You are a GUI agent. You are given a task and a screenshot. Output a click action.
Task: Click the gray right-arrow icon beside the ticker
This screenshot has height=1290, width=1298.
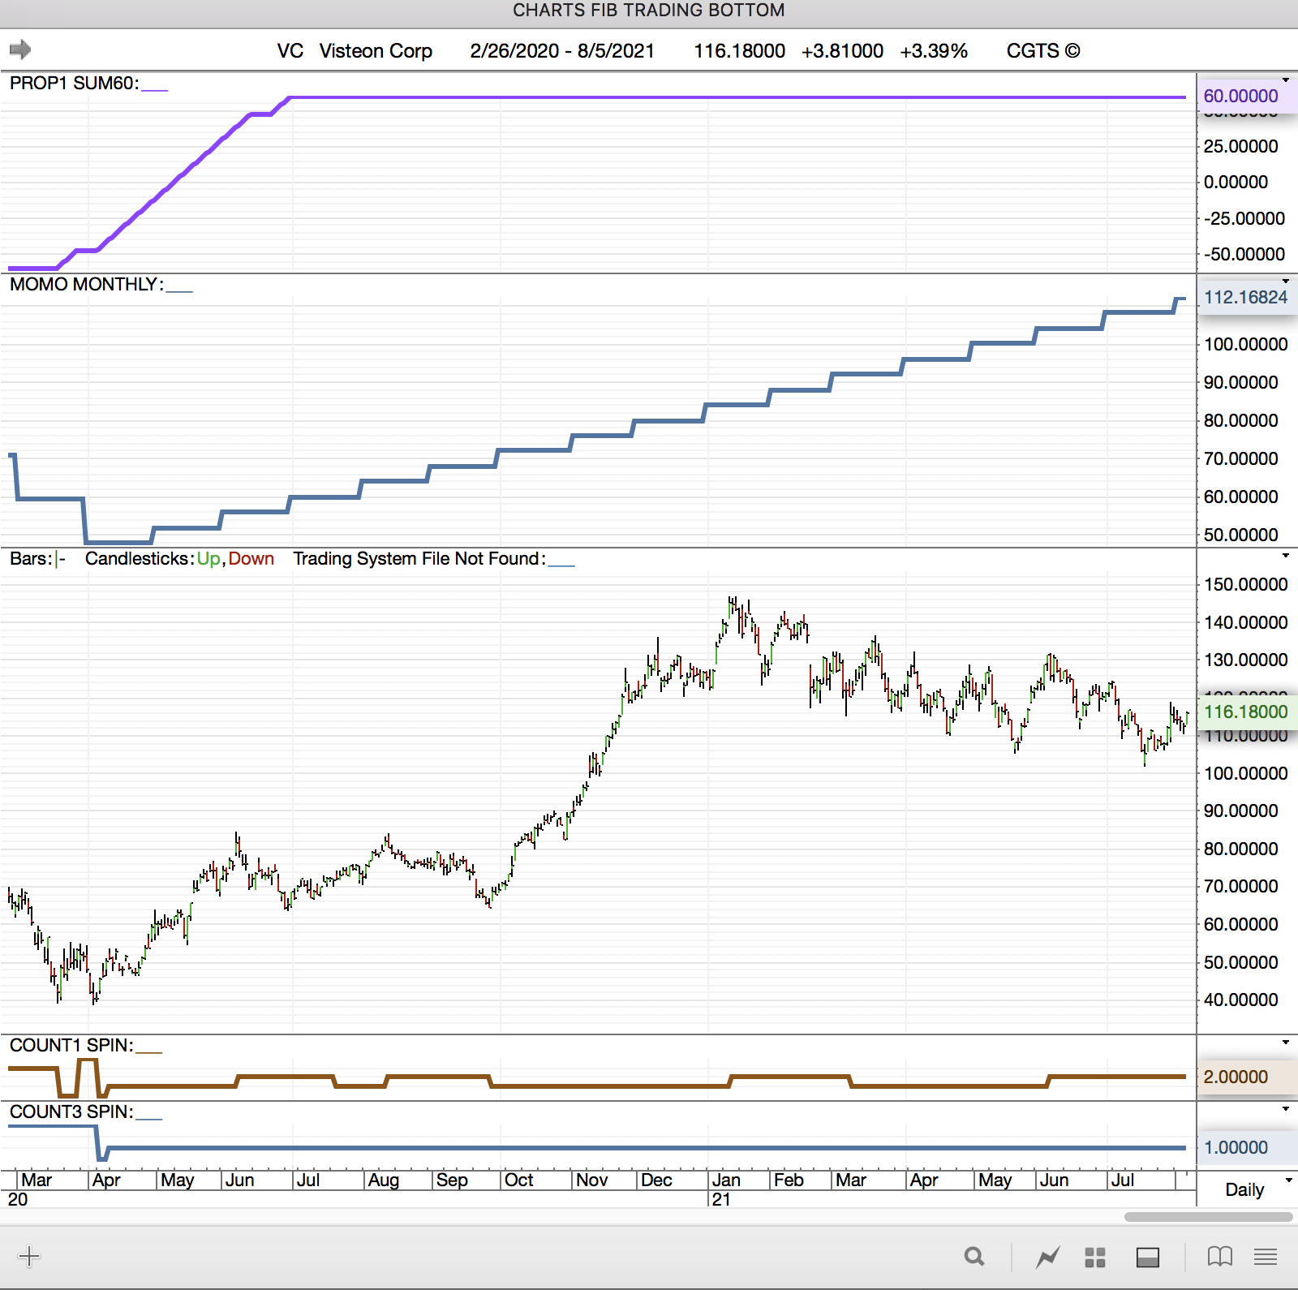pyautogui.click(x=20, y=50)
